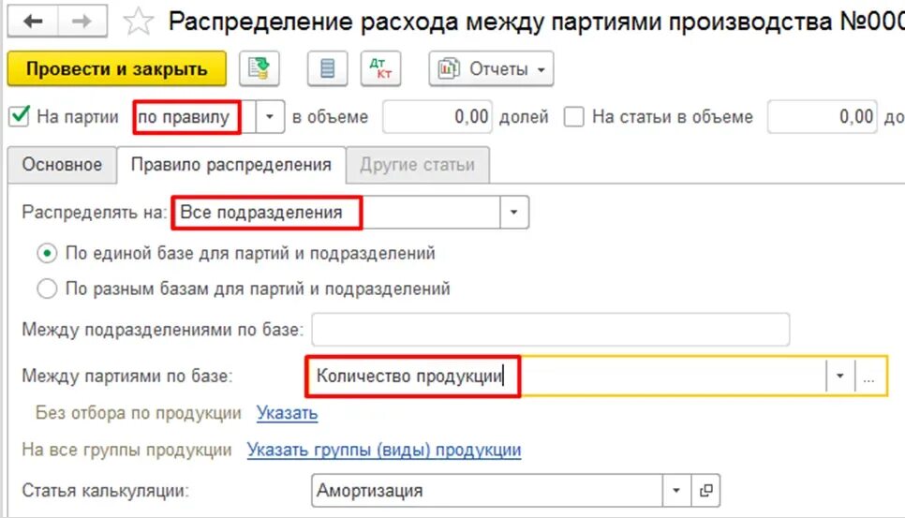Click the Провести и закрыть button
905x518 pixels.
pos(116,68)
